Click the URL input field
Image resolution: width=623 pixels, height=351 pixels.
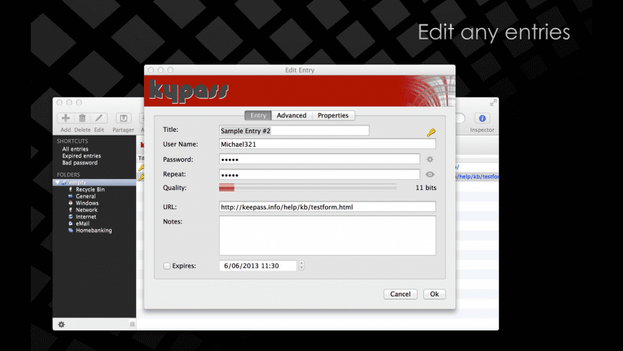pyautogui.click(x=327, y=207)
